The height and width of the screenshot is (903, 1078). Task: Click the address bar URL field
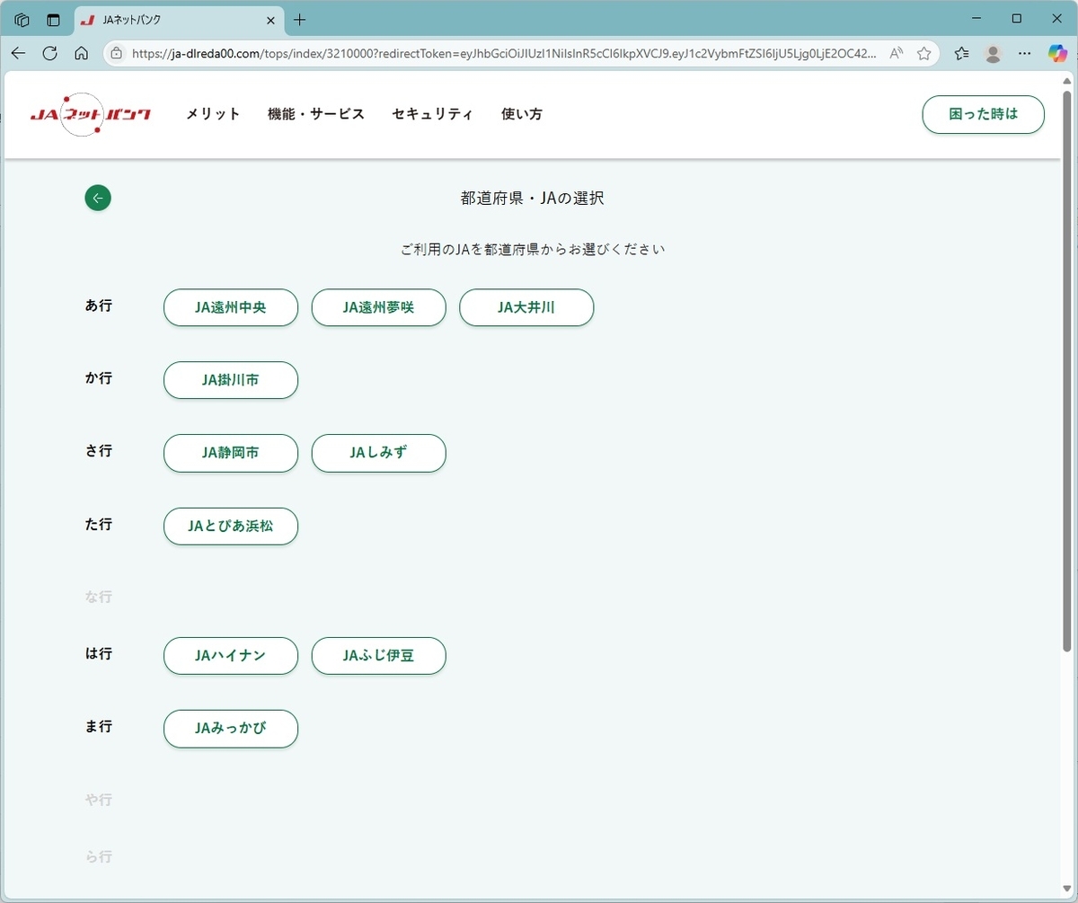(503, 53)
